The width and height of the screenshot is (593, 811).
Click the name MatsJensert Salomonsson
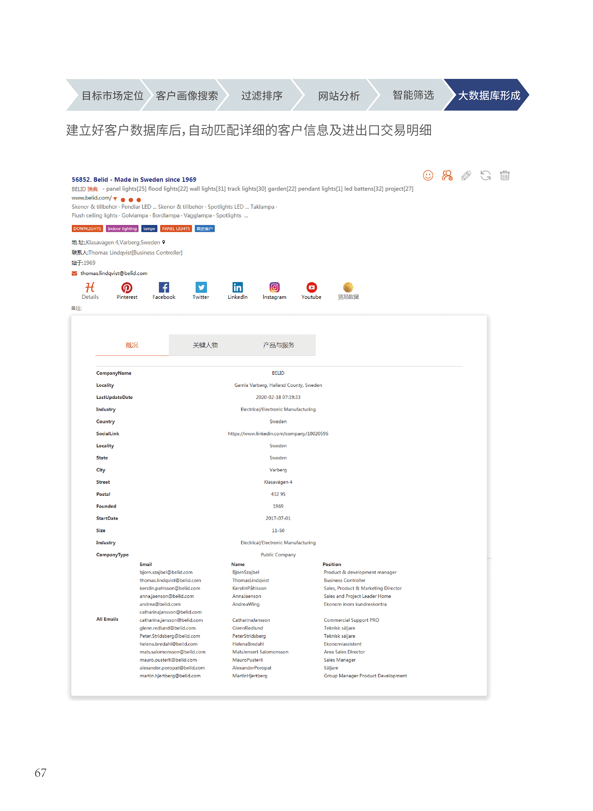(260, 652)
